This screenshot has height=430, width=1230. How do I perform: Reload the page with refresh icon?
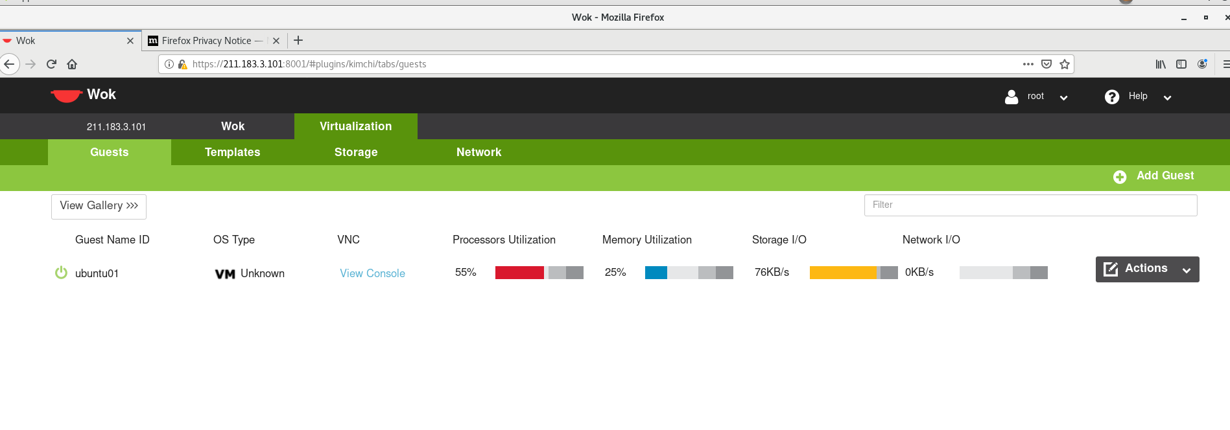(x=51, y=64)
